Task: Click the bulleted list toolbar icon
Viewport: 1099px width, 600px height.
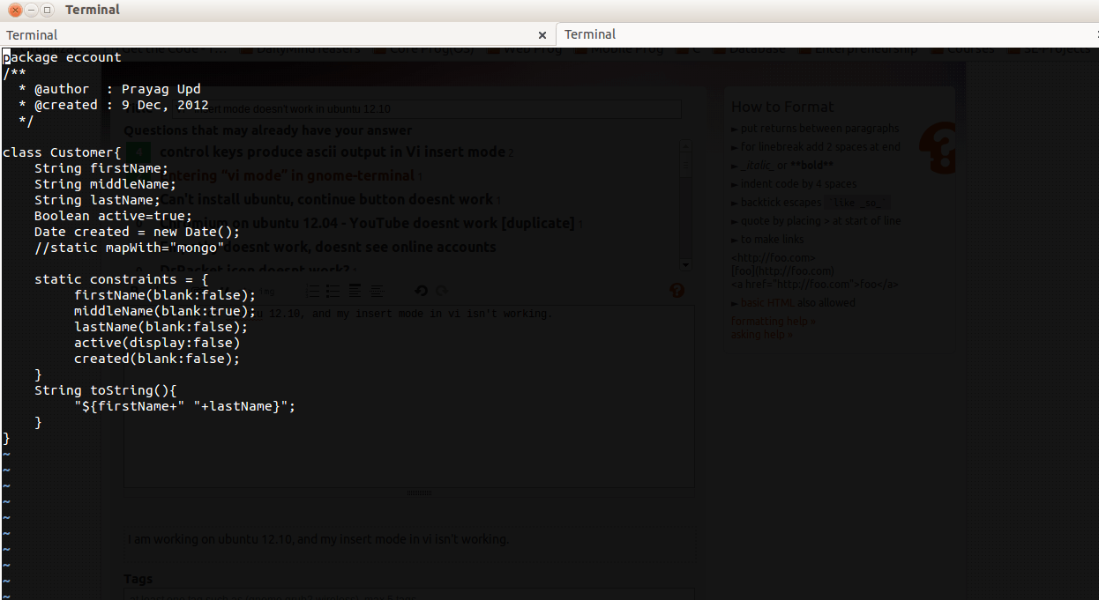Action: (x=333, y=291)
